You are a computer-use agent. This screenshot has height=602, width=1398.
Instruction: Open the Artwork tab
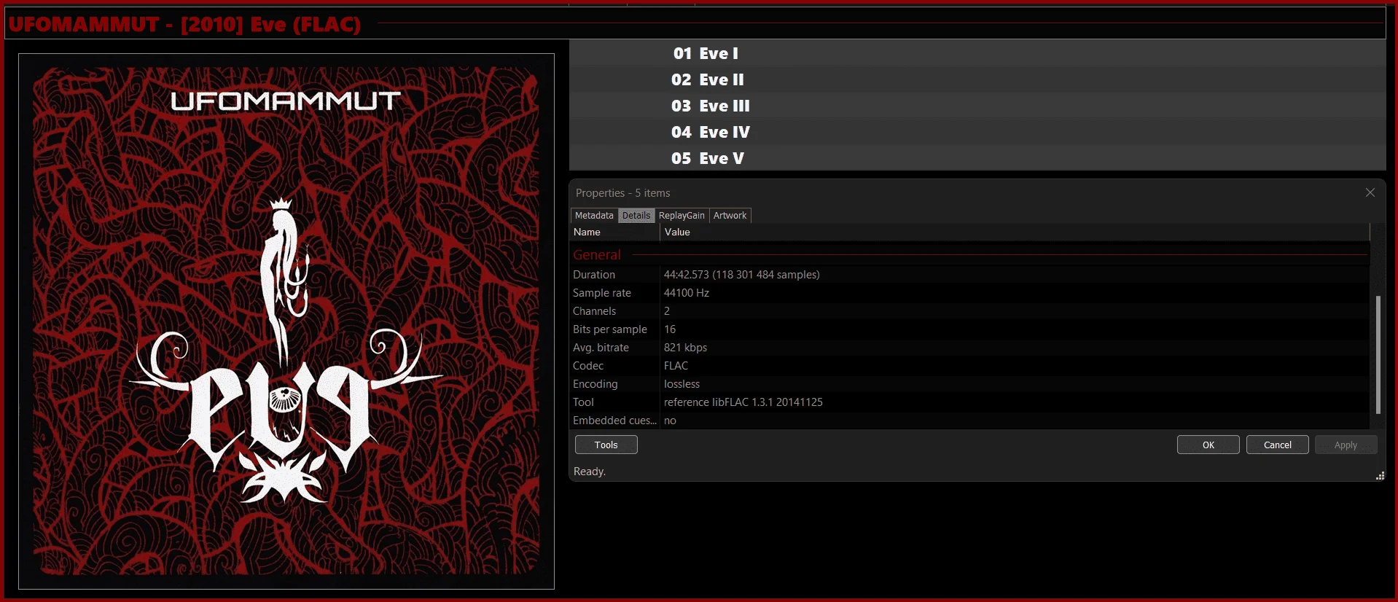(x=730, y=216)
